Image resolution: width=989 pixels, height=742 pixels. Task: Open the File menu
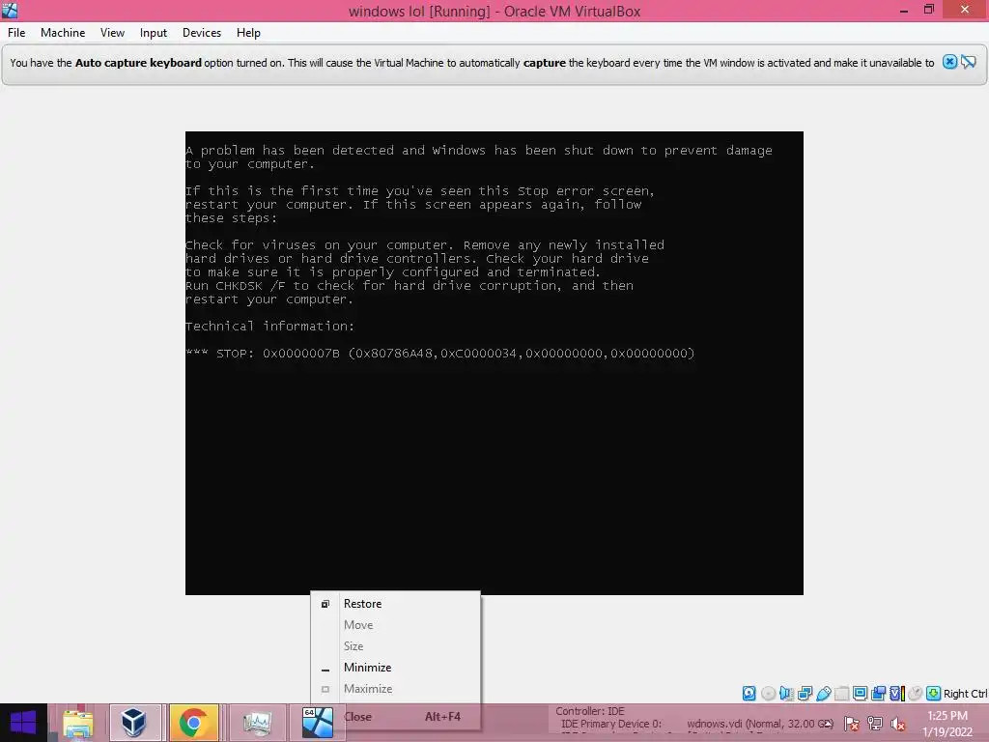(x=16, y=33)
